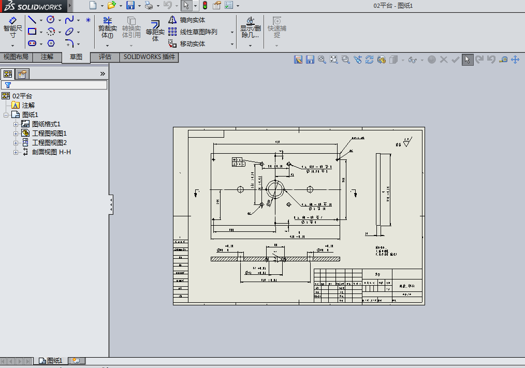The height and width of the screenshot is (368, 525).
Task: Select 剖面视图 H-H in the tree
Action: (51, 152)
